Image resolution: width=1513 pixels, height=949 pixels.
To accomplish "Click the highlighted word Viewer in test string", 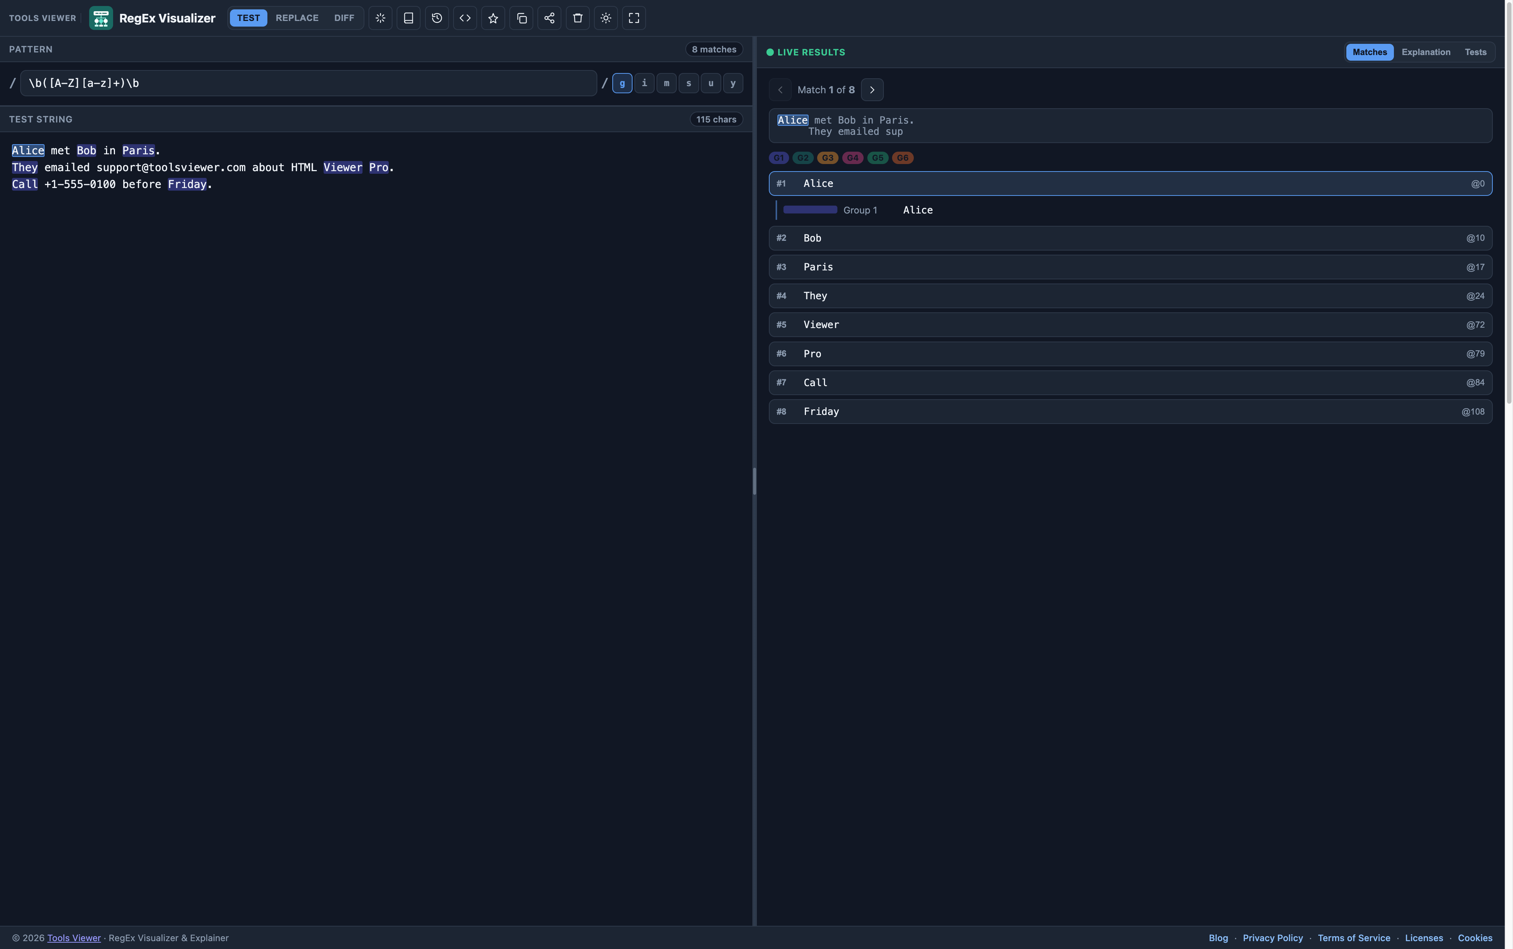I will tap(343, 167).
